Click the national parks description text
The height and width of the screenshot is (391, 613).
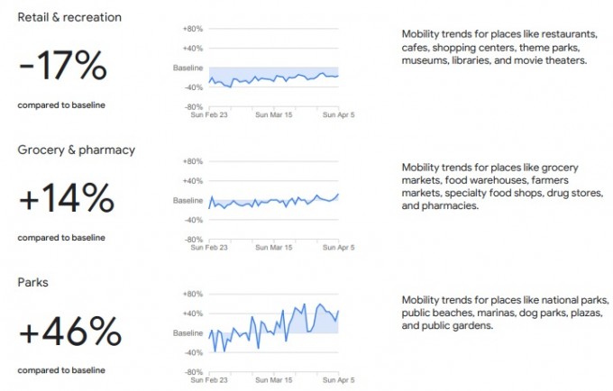[505, 313]
